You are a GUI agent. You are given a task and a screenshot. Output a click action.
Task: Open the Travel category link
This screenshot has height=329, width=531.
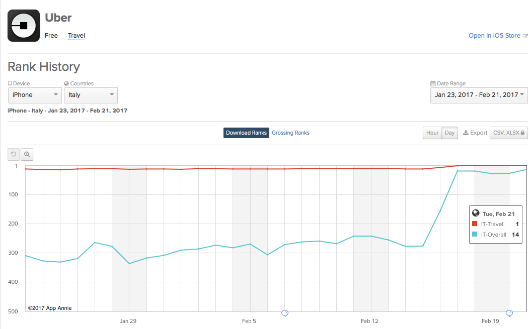tap(76, 36)
